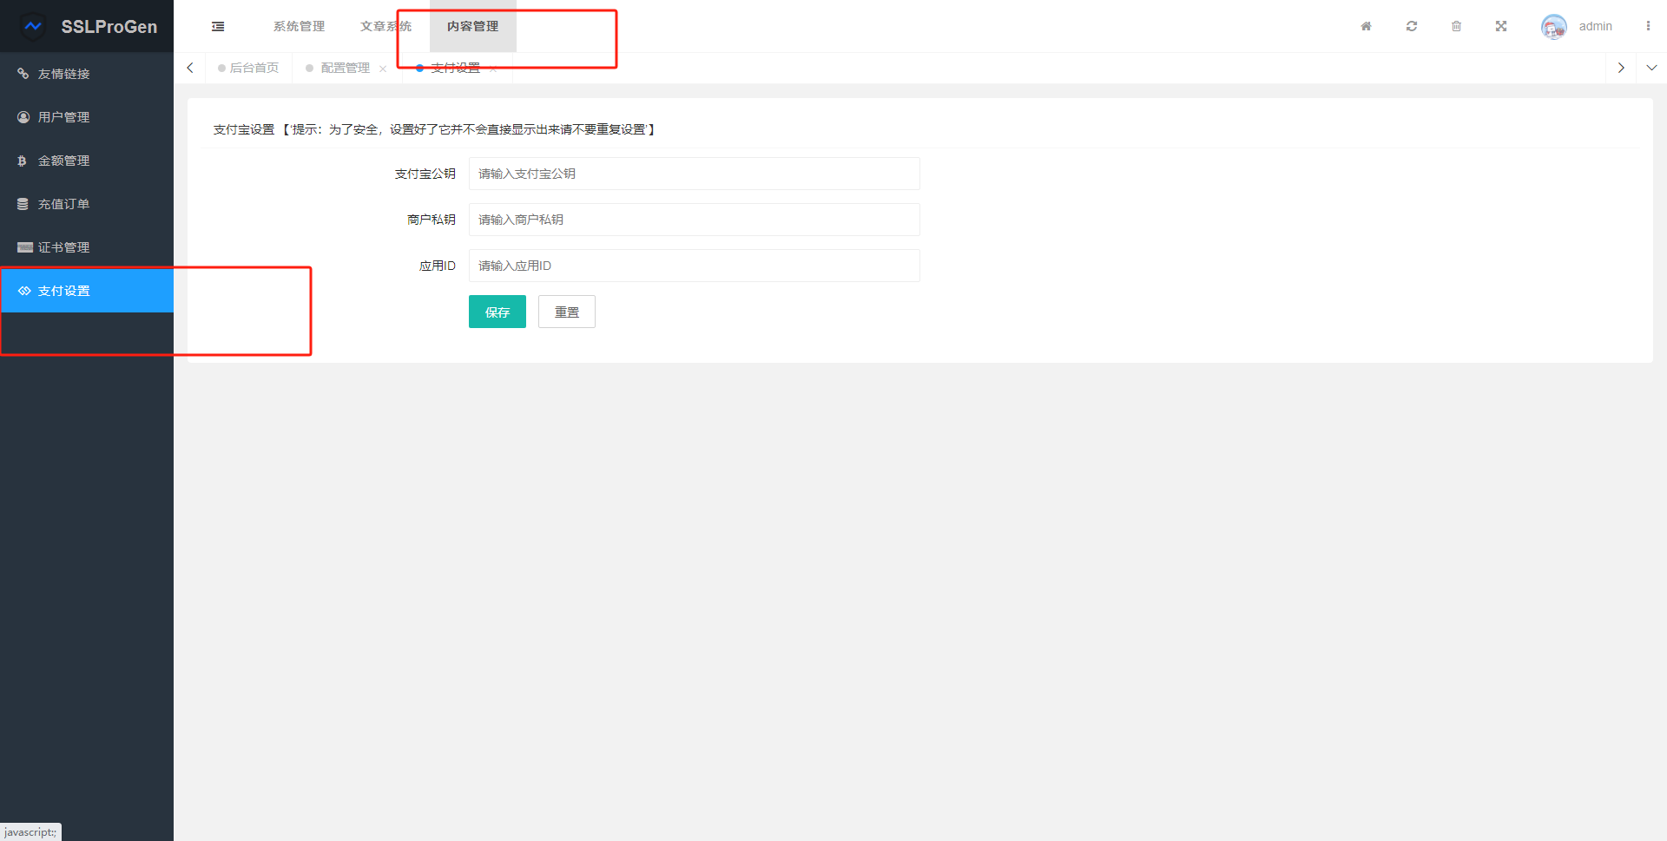Click the trash clear-cache icon
This screenshot has width=1667, height=841.
tap(1456, 27)
